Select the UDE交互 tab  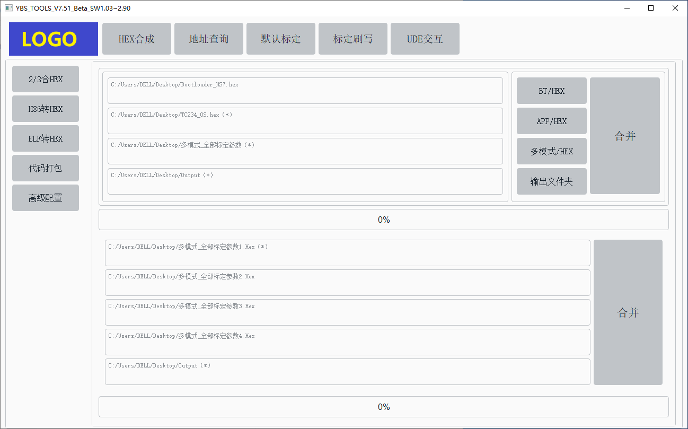click(425, 39)
